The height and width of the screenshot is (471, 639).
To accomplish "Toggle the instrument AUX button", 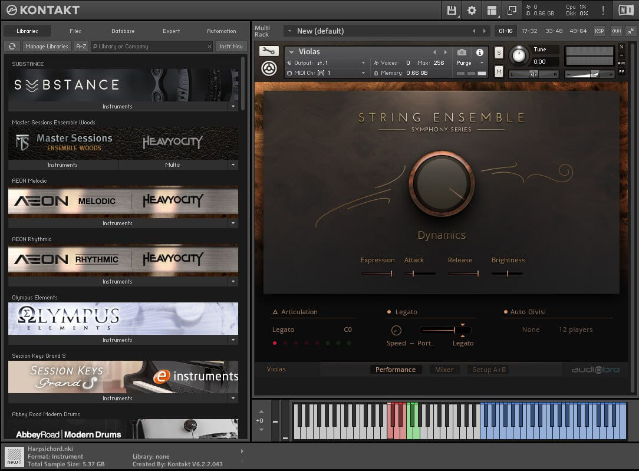I will pos(621,63).
